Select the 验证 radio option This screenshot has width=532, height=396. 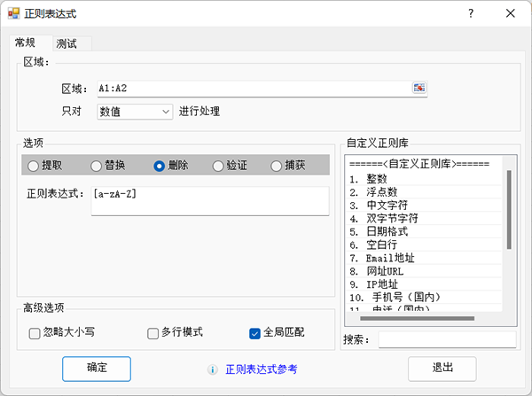(x=230, y=166)
